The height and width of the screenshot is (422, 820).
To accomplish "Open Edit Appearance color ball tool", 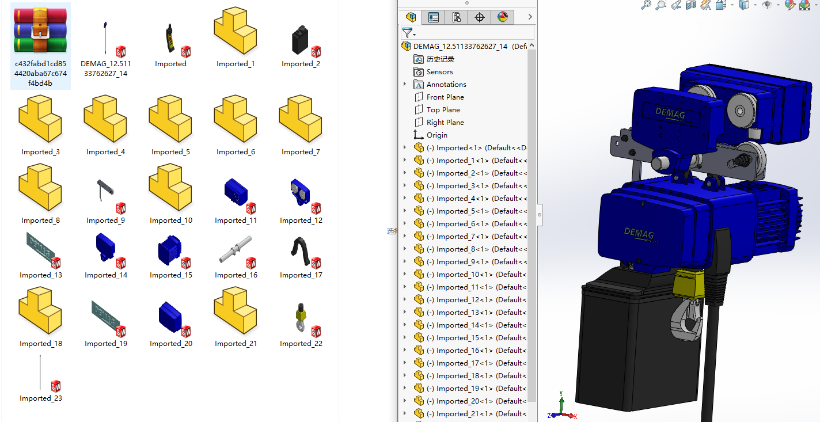I will click(x=789, y=5).
